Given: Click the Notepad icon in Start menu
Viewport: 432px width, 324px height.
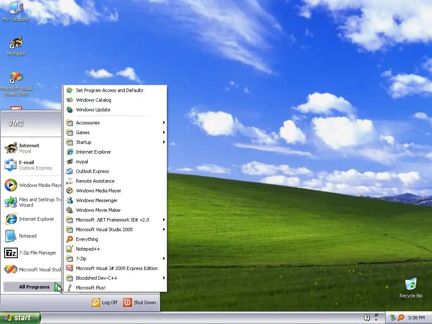Looking at the screenshot, I should tap(11, 236).
